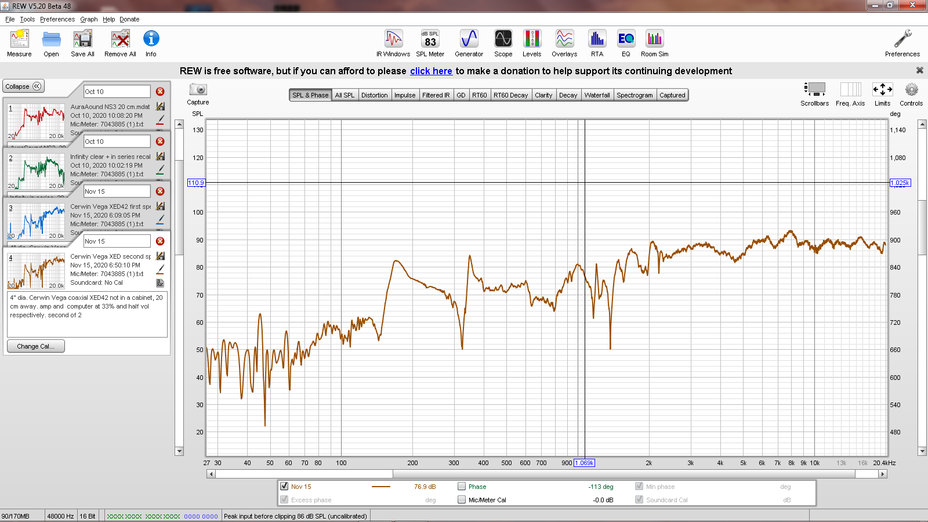Click the Measure toolbar icon

(x=19, y=39)
